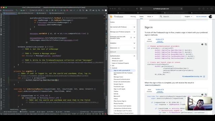Click the MainActivity breadcrumb in the editor
215x121 pixels.
coord(14,110)
